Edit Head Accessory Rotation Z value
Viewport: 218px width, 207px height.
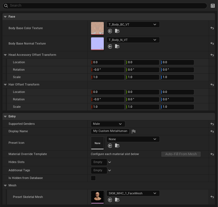(x=177, y=70)
